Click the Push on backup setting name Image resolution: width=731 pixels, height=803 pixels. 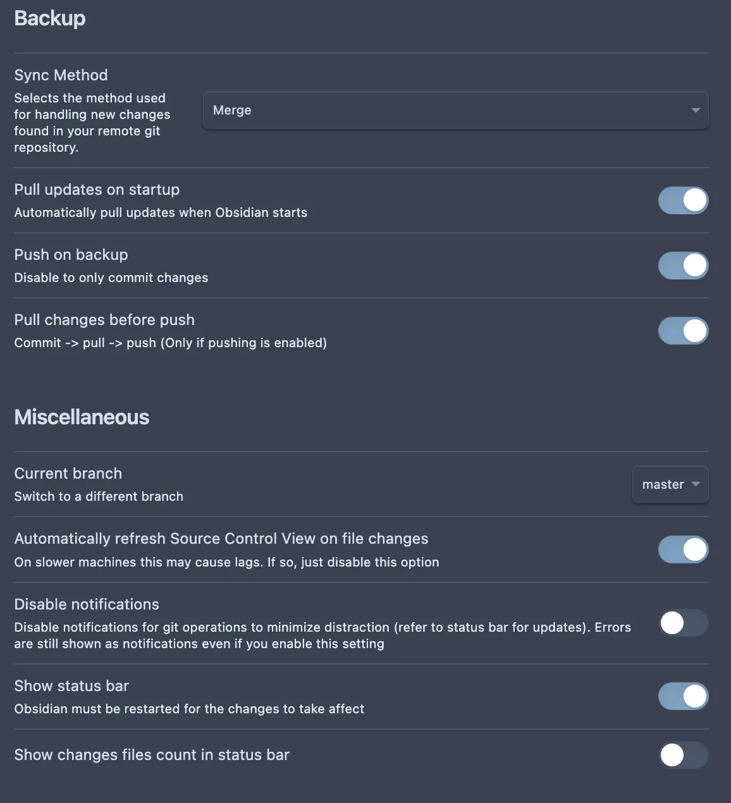tap(71, 255)
